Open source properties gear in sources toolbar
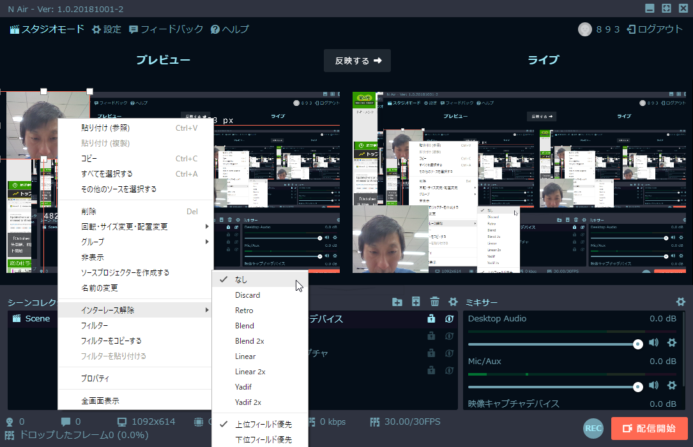693x447 pixels. [453, 302]
